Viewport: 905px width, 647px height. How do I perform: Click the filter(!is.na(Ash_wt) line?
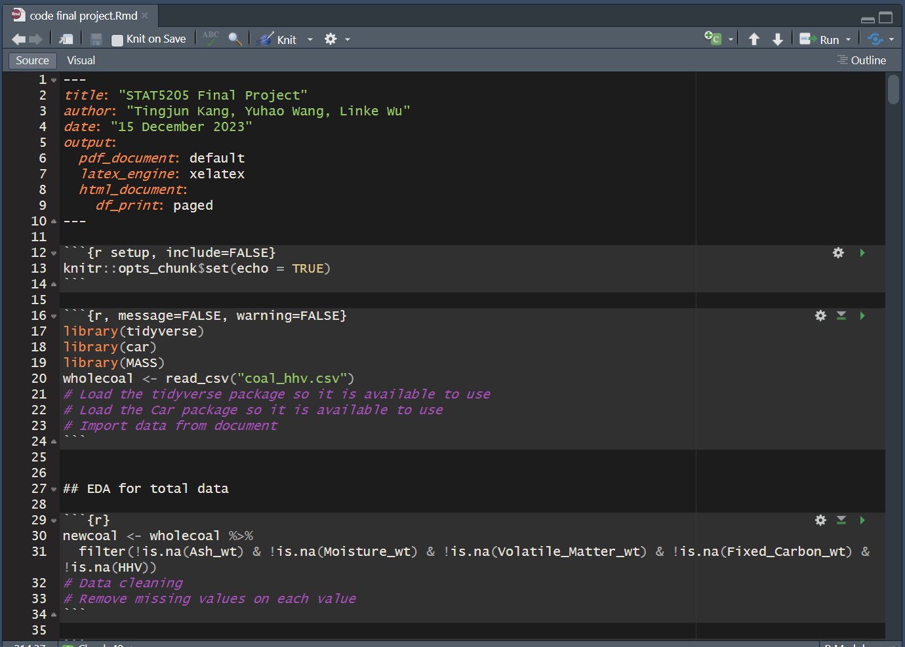474,551
